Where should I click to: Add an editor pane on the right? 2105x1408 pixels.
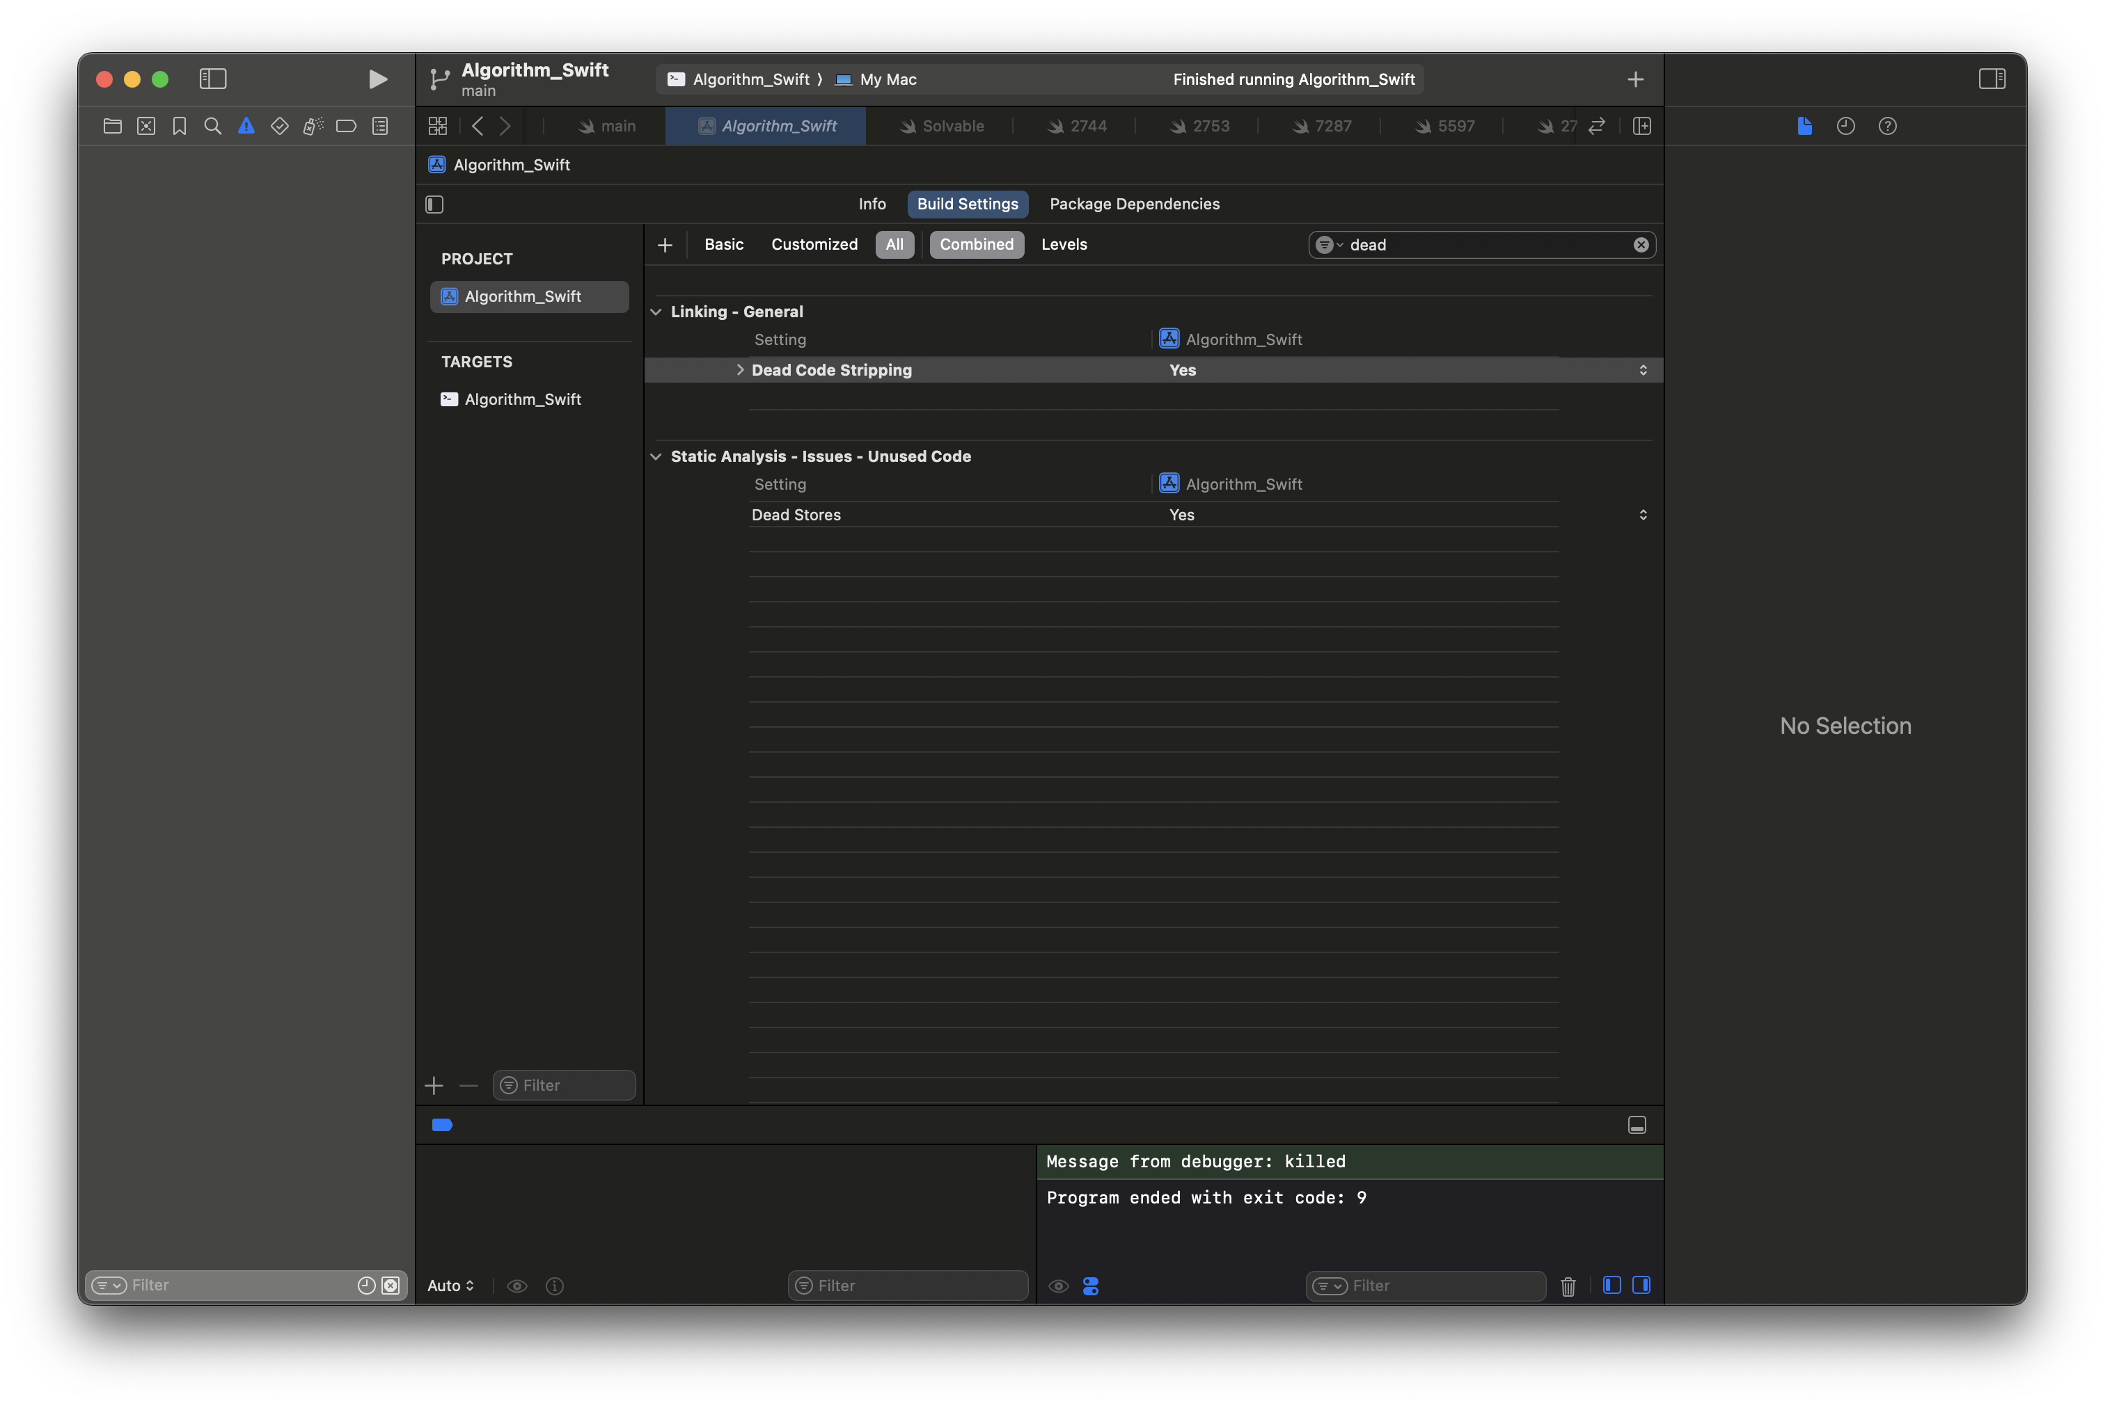[1641, 127]
